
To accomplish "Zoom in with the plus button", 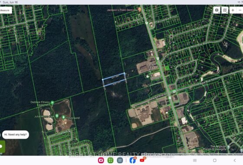I will (x=233, y=10).
